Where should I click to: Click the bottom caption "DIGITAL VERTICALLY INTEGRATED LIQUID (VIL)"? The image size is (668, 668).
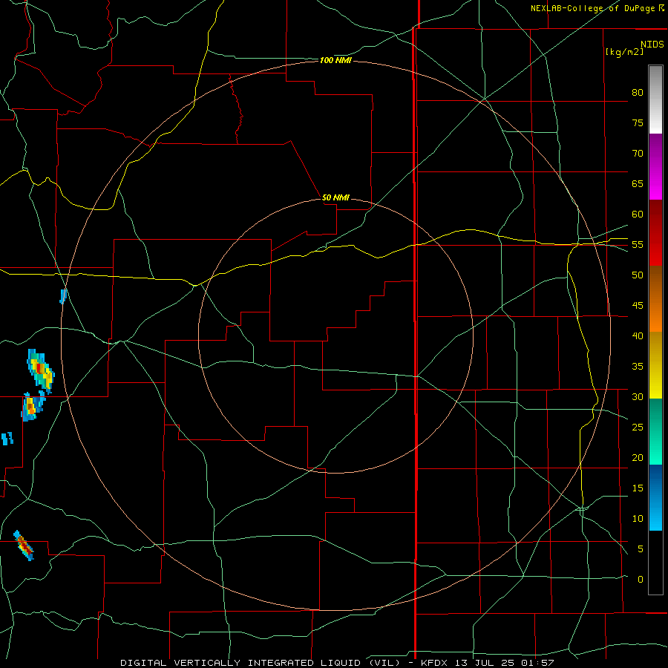[x=260, y=663]
